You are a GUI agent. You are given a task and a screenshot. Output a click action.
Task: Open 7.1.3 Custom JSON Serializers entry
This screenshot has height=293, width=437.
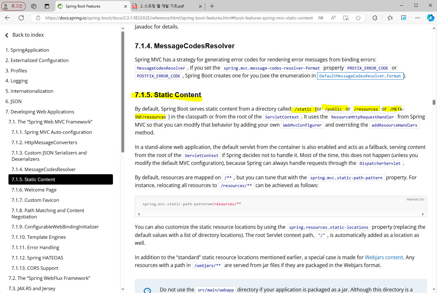click(x=49, y=156)
